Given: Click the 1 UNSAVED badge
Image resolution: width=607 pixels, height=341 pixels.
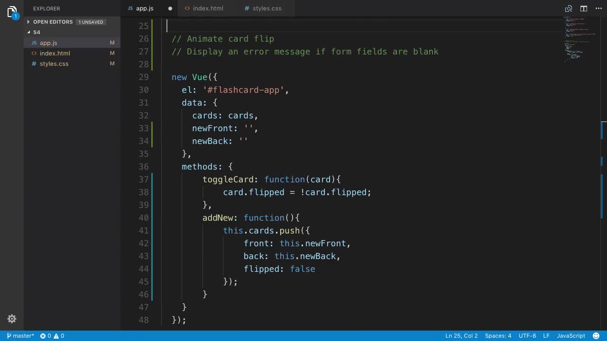Looking at the screenshot, I should pyautogui.click(x=91, y=22).
